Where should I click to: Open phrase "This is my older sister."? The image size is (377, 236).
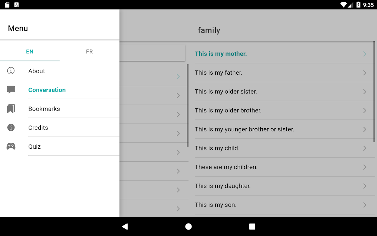[226, 91]
